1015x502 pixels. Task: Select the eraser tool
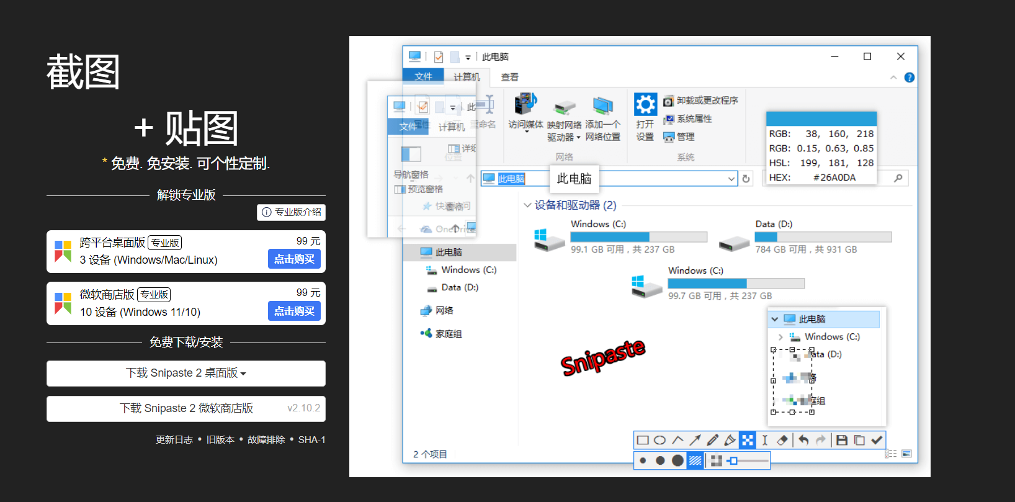(x=782, y=440)
